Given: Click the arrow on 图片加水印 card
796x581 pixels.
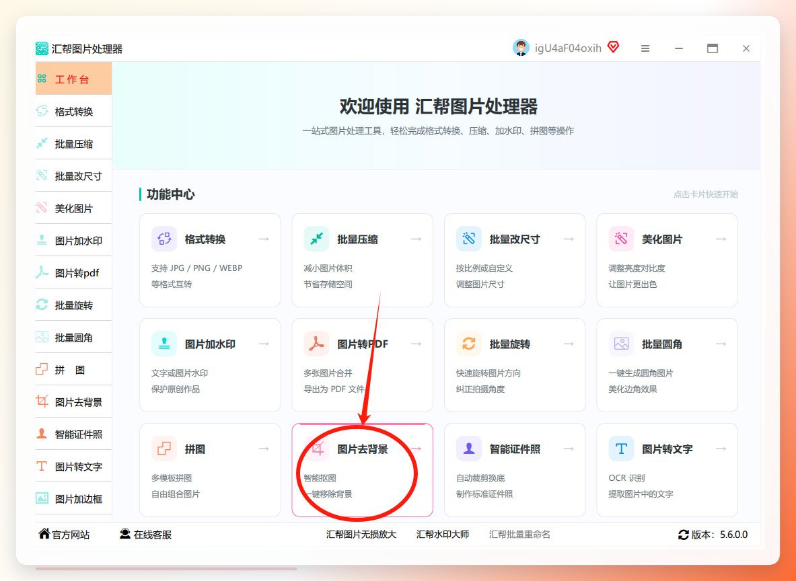Looking at the screenshot, I should 264,344.
